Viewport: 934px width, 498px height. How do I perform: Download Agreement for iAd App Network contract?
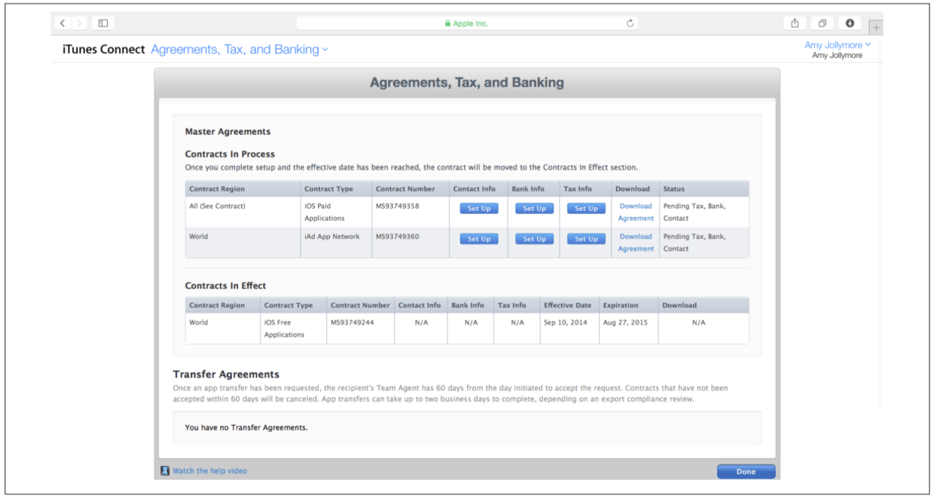(636, 242)
